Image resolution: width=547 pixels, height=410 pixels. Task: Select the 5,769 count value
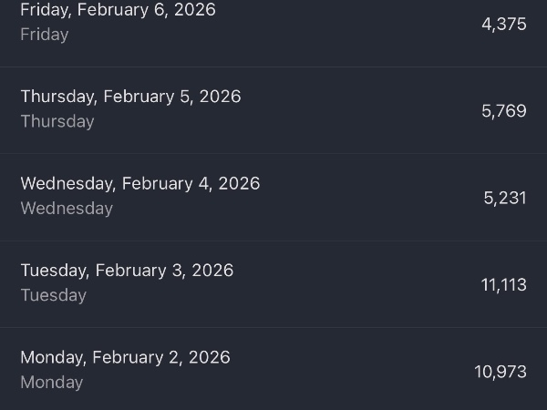click(504, 111)
